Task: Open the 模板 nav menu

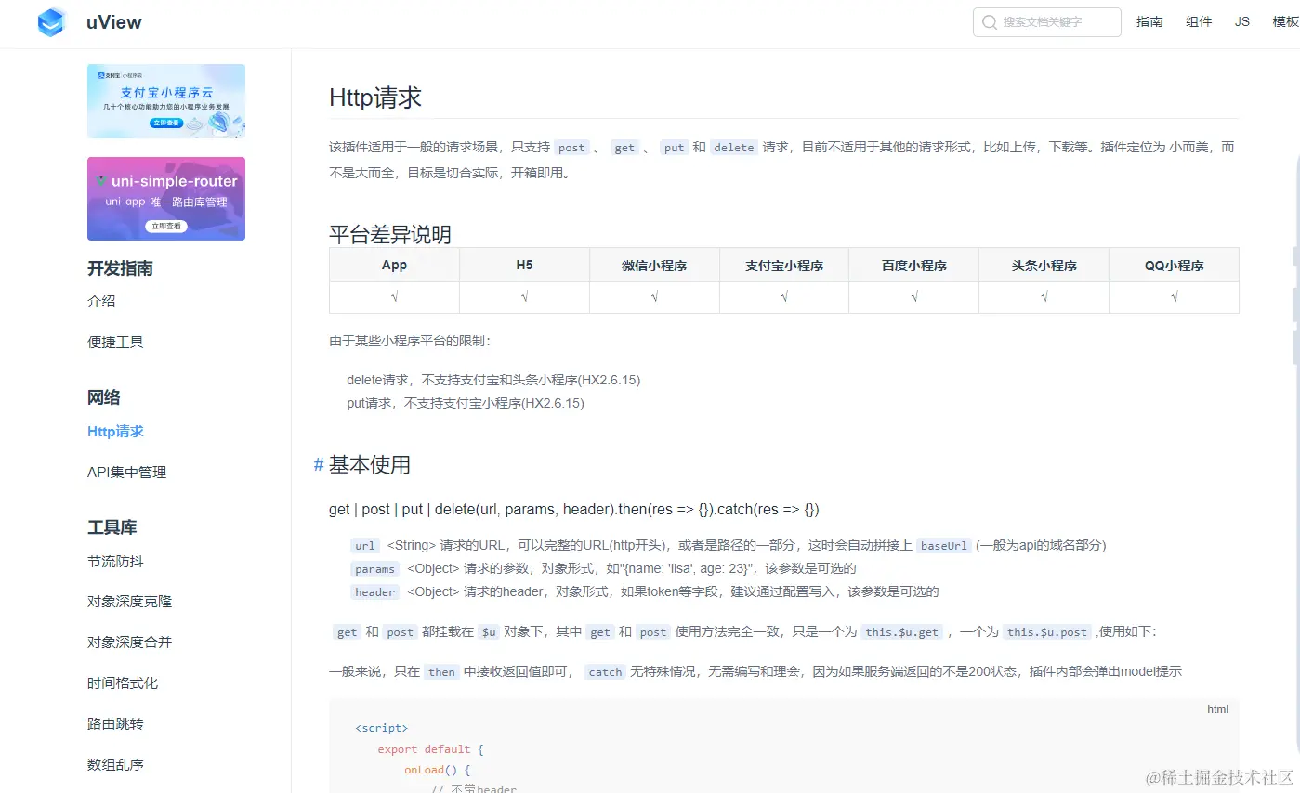Action: (x=1286, y=22)
